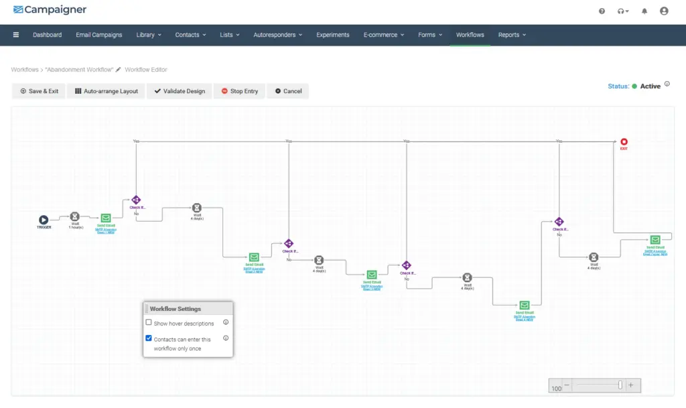Open the notifications bell icon
Viewport: 686px width, 408px height.
click(644, 11)
